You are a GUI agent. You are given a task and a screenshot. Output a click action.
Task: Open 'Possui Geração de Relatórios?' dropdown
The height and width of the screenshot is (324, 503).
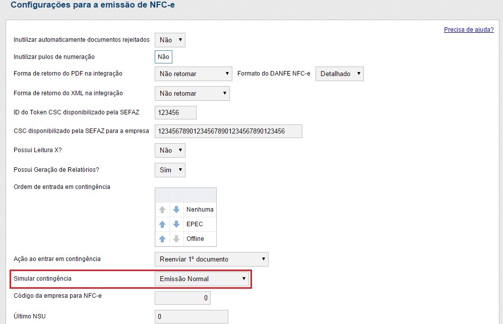pos(170,170)
